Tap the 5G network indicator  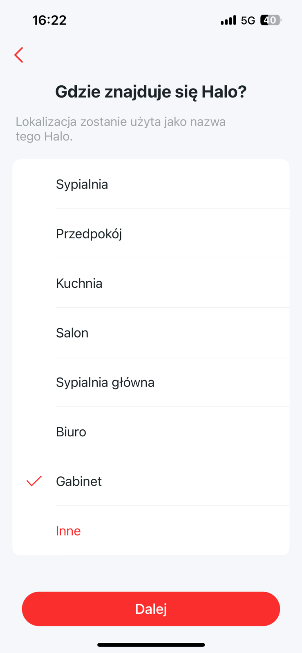248,20
